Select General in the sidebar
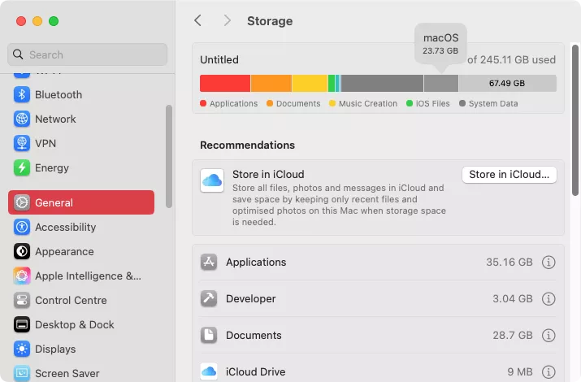Screen dimensions: 581x382 click(x=81, y=202)
